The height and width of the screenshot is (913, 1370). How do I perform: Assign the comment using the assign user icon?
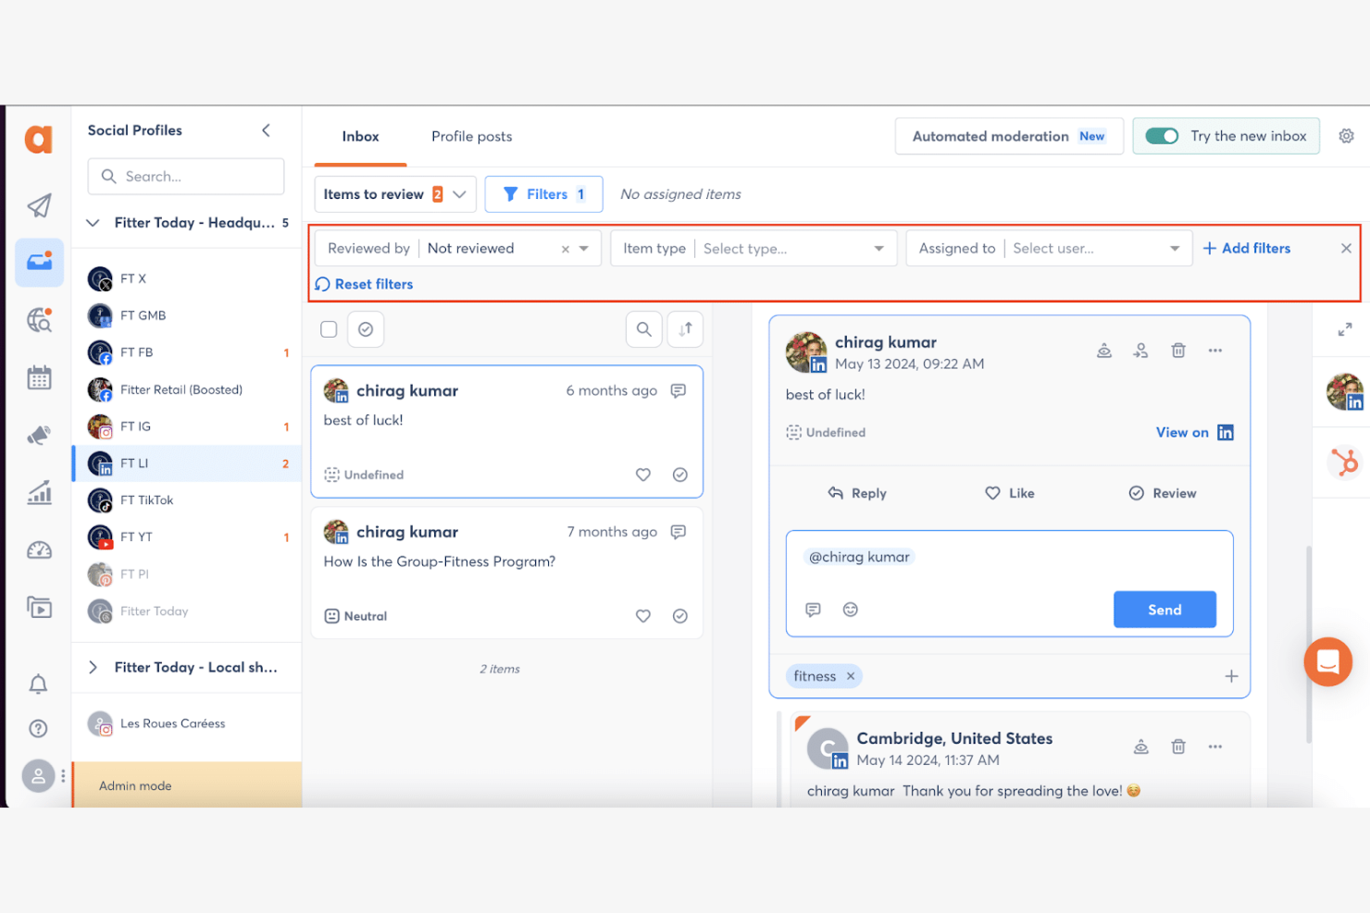[1140, 350]
